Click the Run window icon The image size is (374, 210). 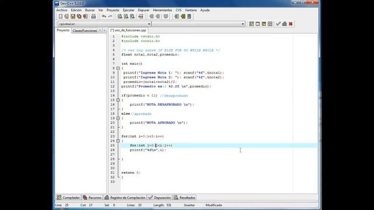pyautogui.click(x=258, y=24)
